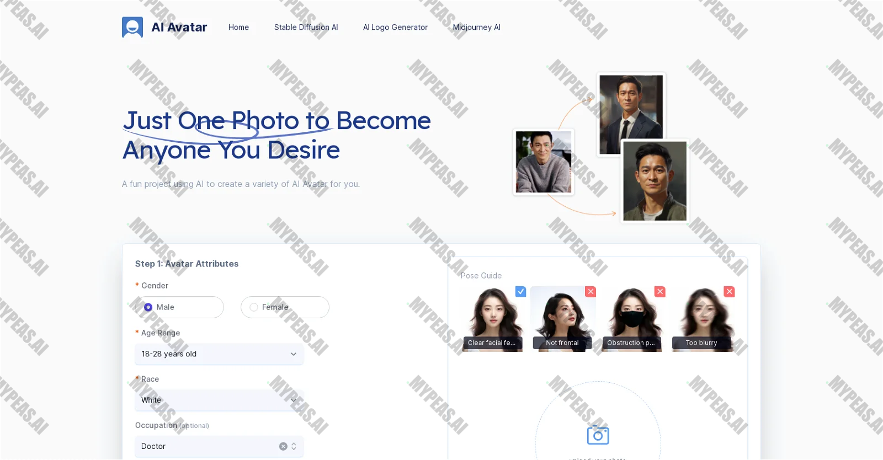Select the Male gender option

coord(180,307)
